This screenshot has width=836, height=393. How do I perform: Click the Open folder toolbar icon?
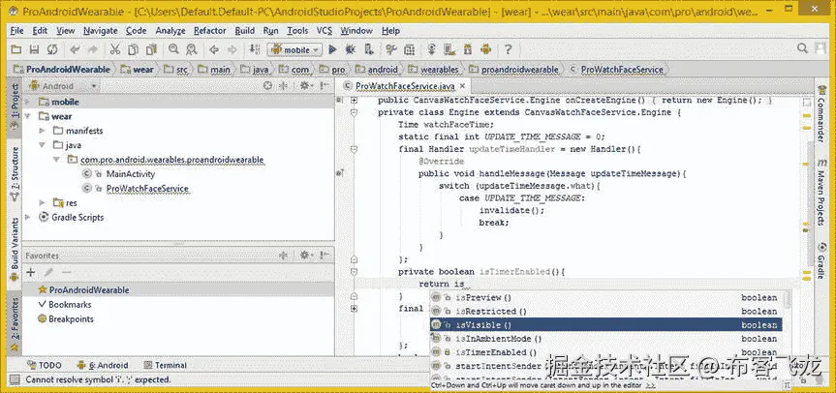pos(16,49)
